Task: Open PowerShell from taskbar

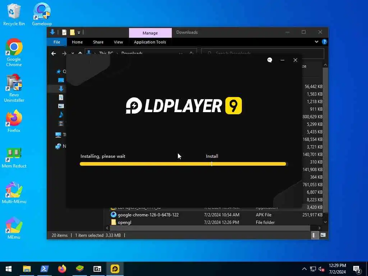Action: coord(44,269)
